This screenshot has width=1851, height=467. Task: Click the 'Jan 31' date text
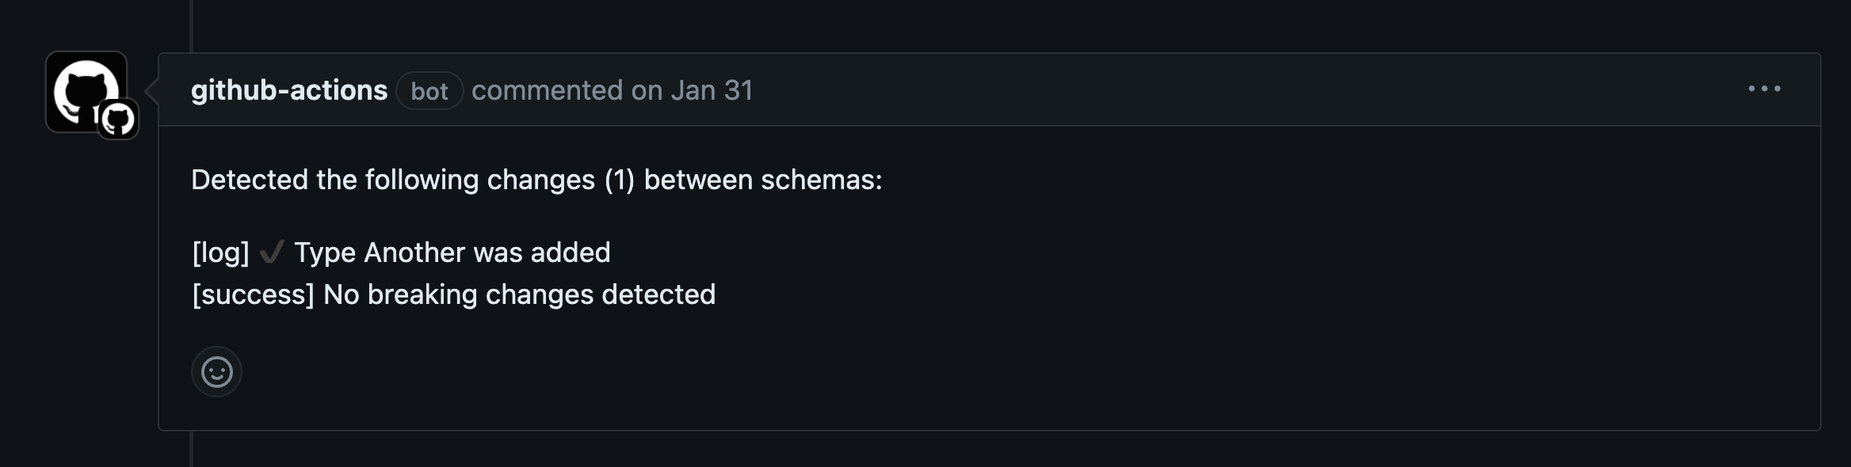[x=712, y=90]
